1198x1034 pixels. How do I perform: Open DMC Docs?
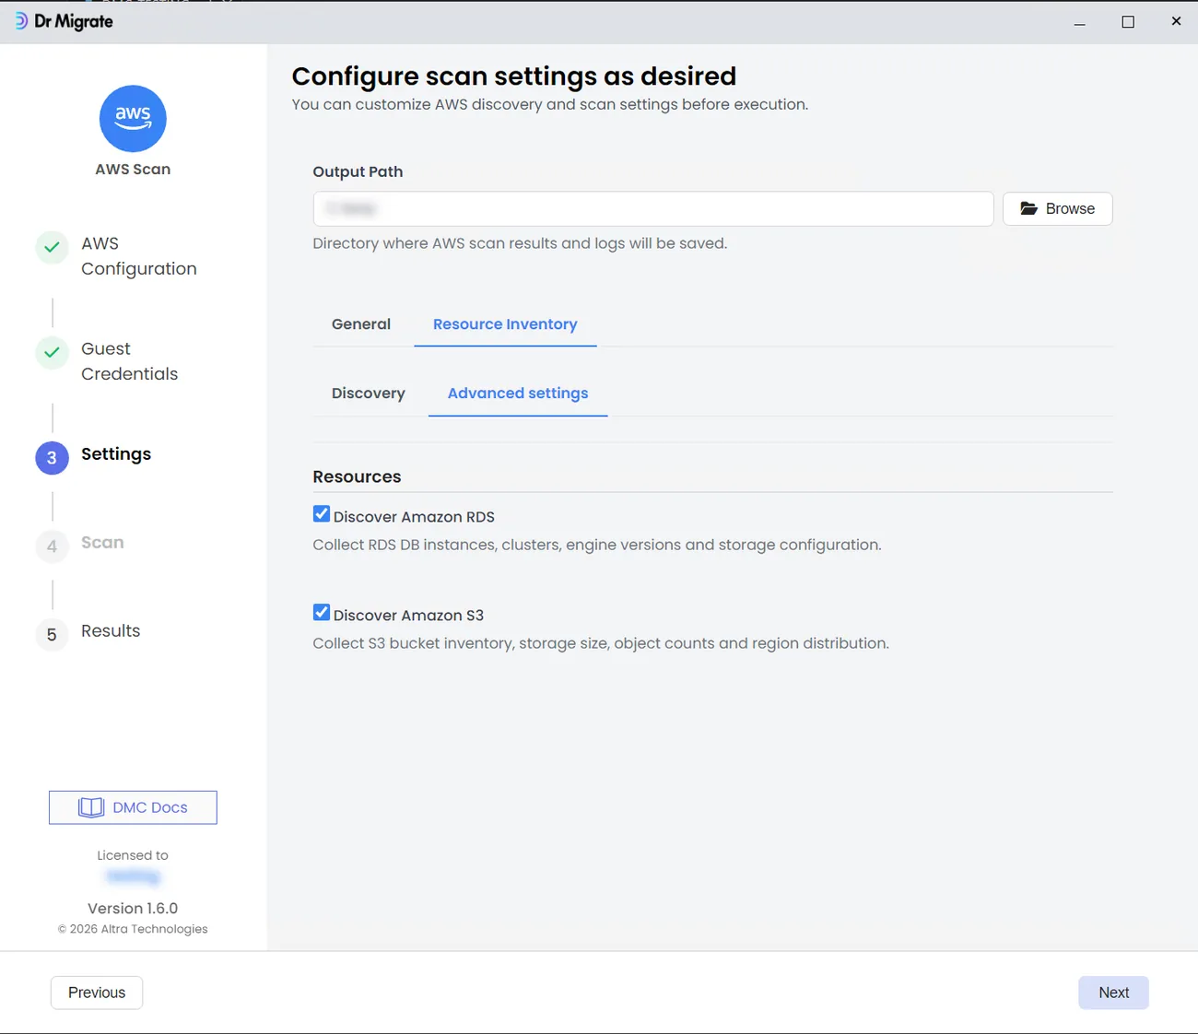point(133,807)
